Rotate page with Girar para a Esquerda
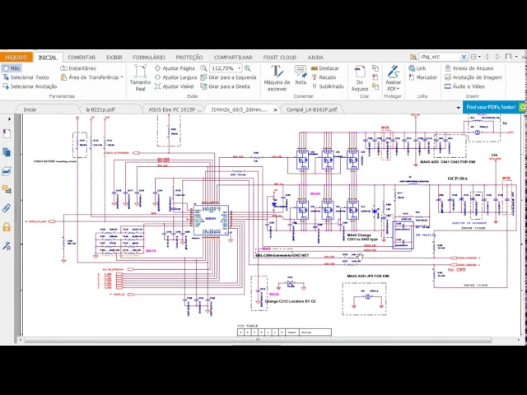Screen dimensions: 527x395 (x=229, y=77)
